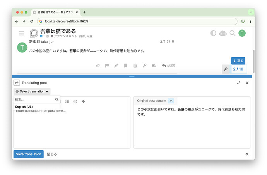The width and height of the screenshot is (267, 175).
Task: Open the browser profile icon
Action: point(243,21)
